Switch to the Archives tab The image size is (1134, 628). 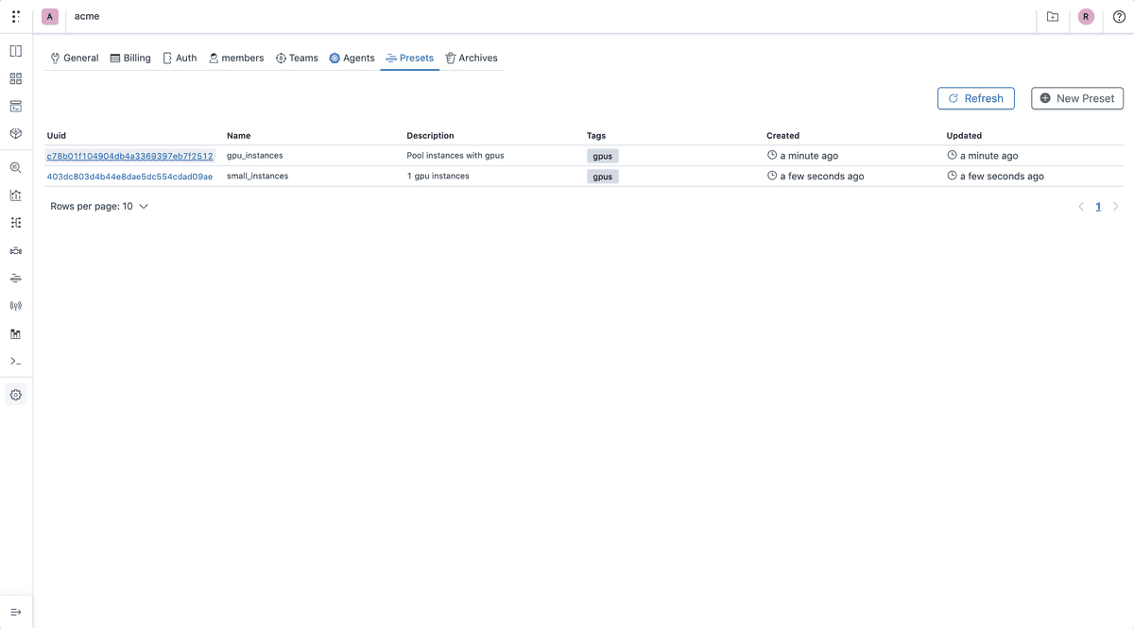click(x=471, y=58)
